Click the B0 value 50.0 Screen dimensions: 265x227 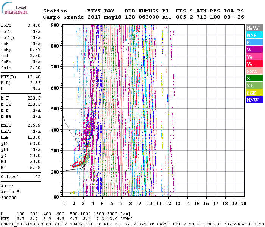tap(35, 162)
